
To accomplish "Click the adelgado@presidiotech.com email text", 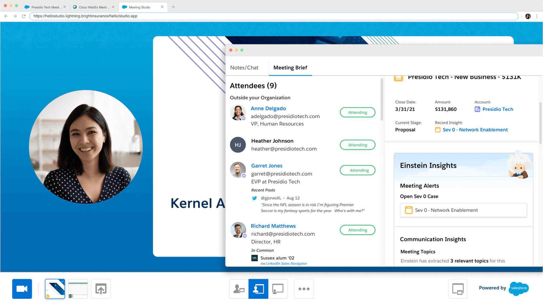I will pos(285,116).
